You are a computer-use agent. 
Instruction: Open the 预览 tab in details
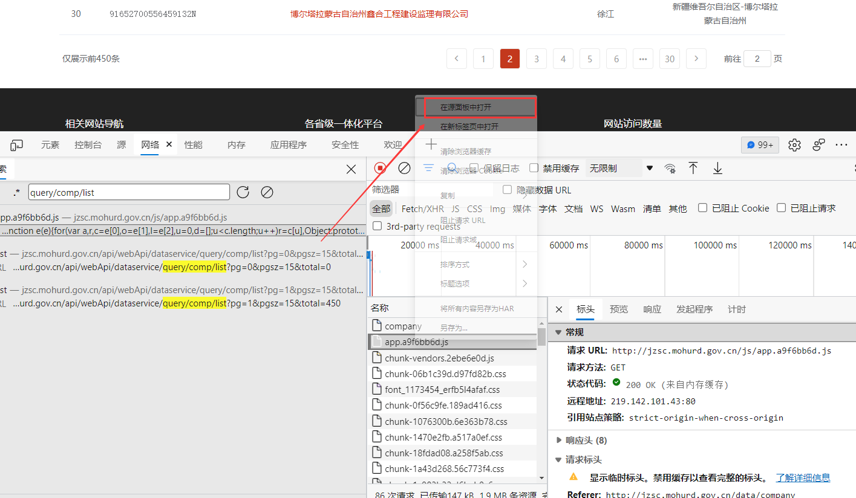coord(619,309)
